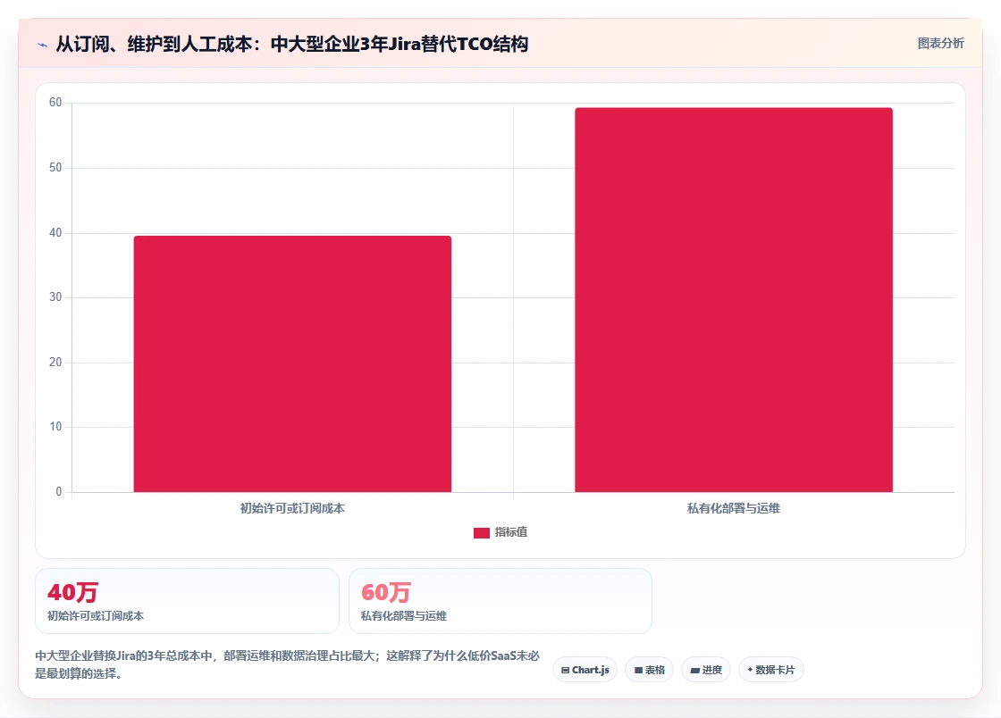Click the 私有化部署与运维 caption under 60万
Screen dimensions: 1001x718
click(x=404, y=616)
